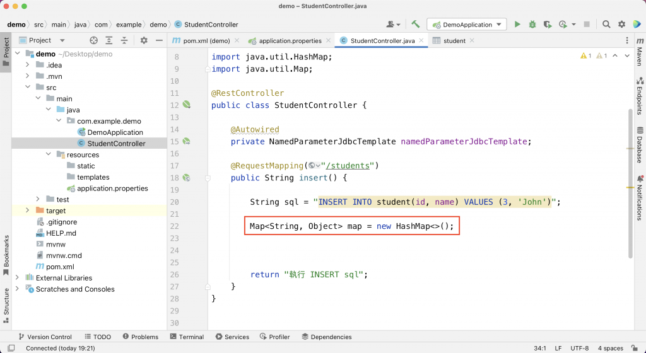Expand Scratches and Consoles node
Image resolution: width=646 pixels, height=353 pixels.
tap(17, 289)
